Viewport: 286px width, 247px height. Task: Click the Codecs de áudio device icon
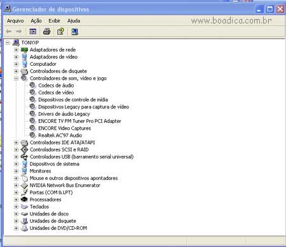32,85
